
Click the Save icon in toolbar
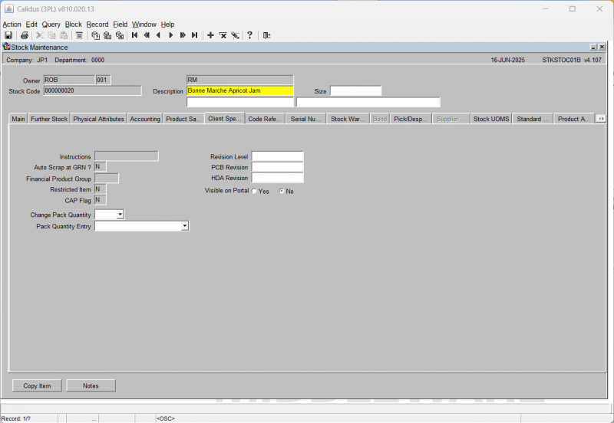point(8,35)
